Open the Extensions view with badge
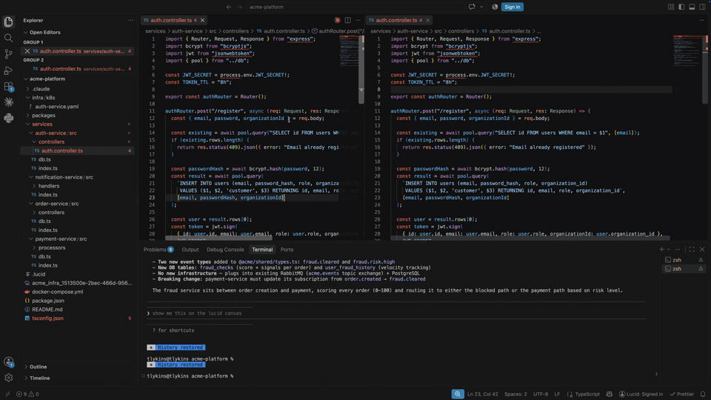Image resolution: width=711 pixels, height=400 pixels. [x=8, y=86]
